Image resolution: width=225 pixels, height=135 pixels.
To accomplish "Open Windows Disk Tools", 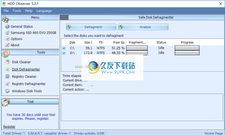I will click(x=27, y=91).
